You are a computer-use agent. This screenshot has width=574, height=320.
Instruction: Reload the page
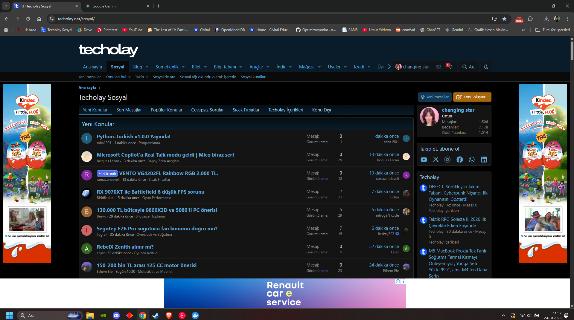(28, 19)
